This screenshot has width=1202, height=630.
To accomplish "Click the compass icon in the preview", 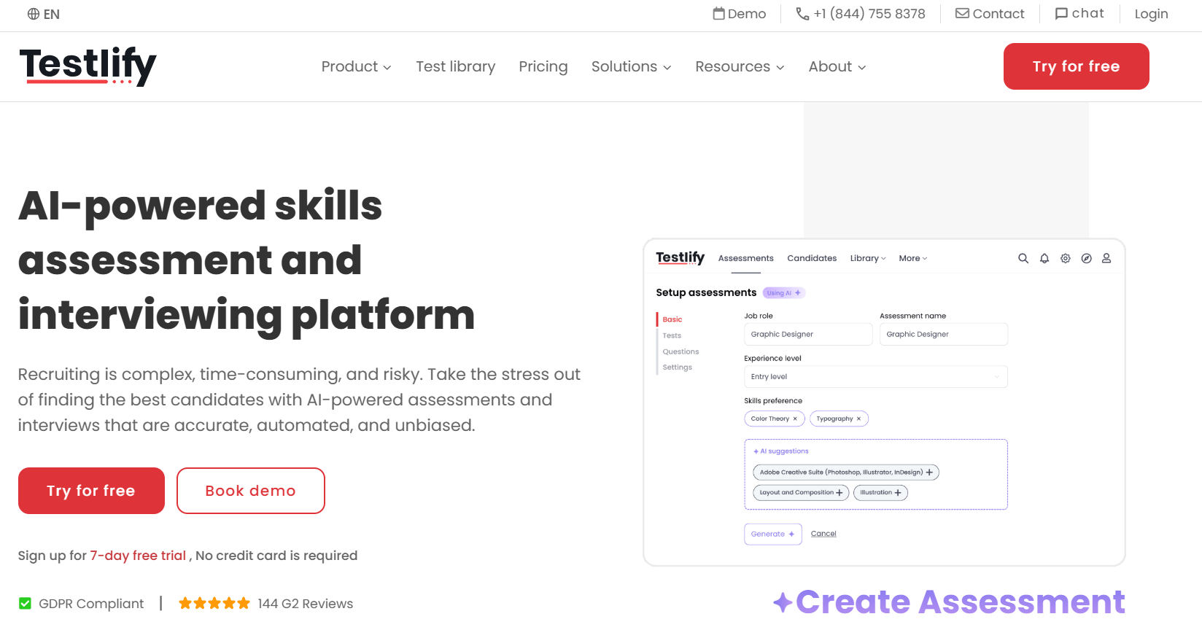I will pyautogui.click(x=1087, y=258).
